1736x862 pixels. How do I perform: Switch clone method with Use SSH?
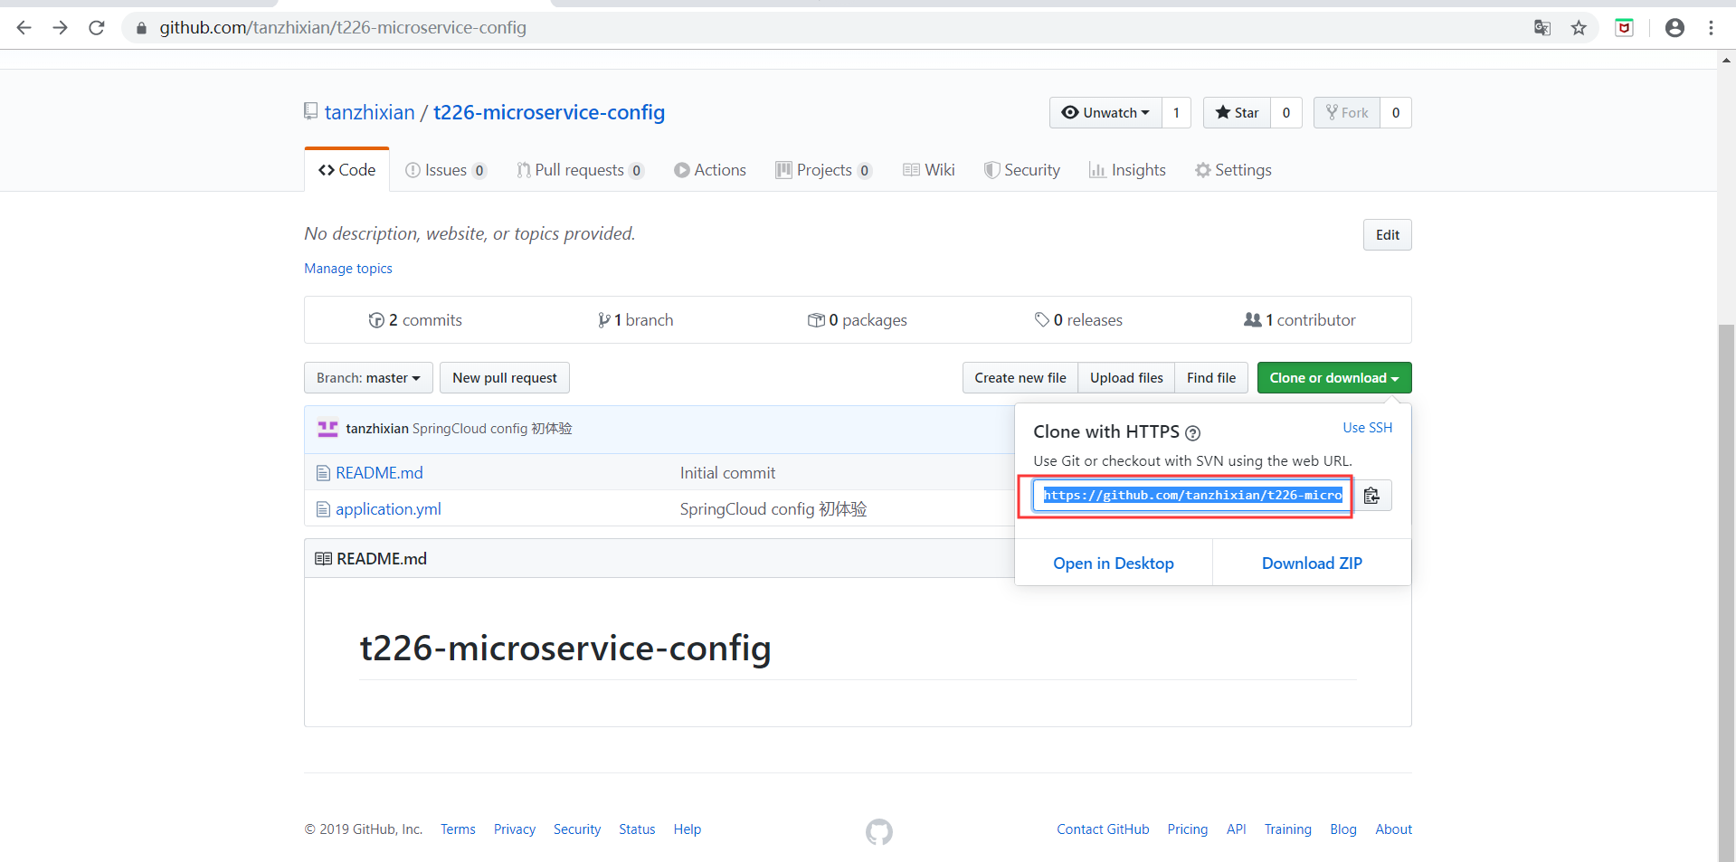point(1367,428)
